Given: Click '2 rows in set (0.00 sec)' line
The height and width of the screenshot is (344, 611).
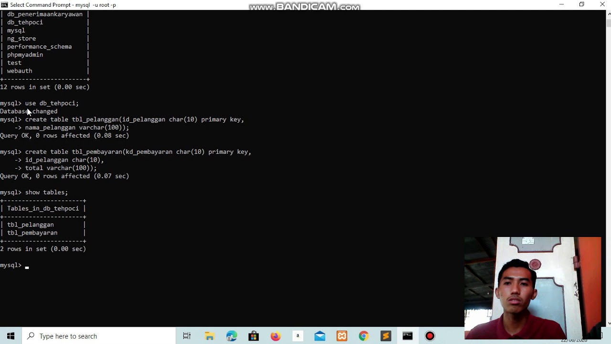Looking at the screenshot, I should (43, 249).
